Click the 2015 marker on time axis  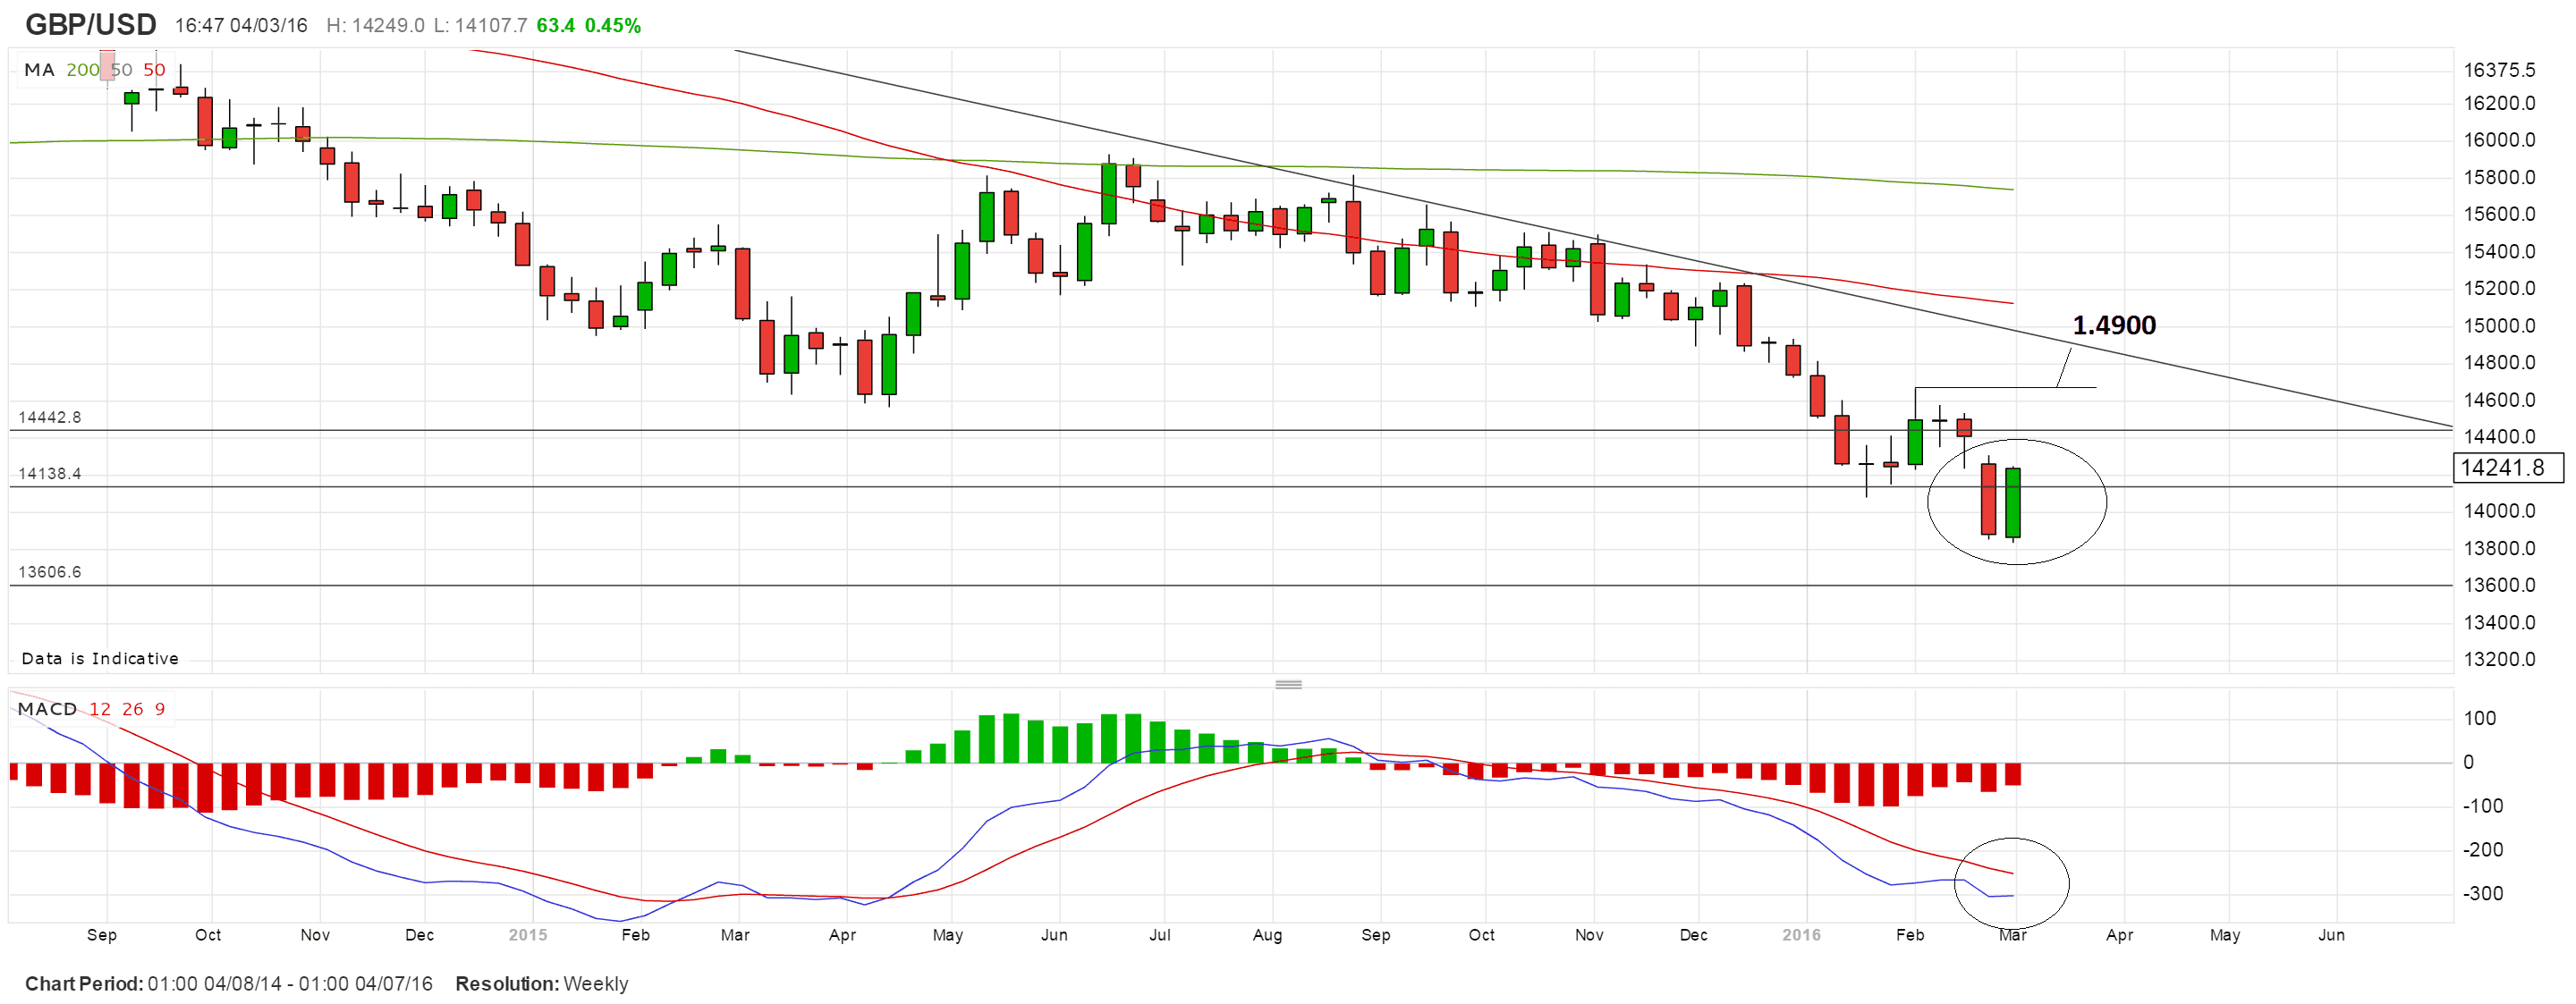pyautogui.click(x=527, y=935)
